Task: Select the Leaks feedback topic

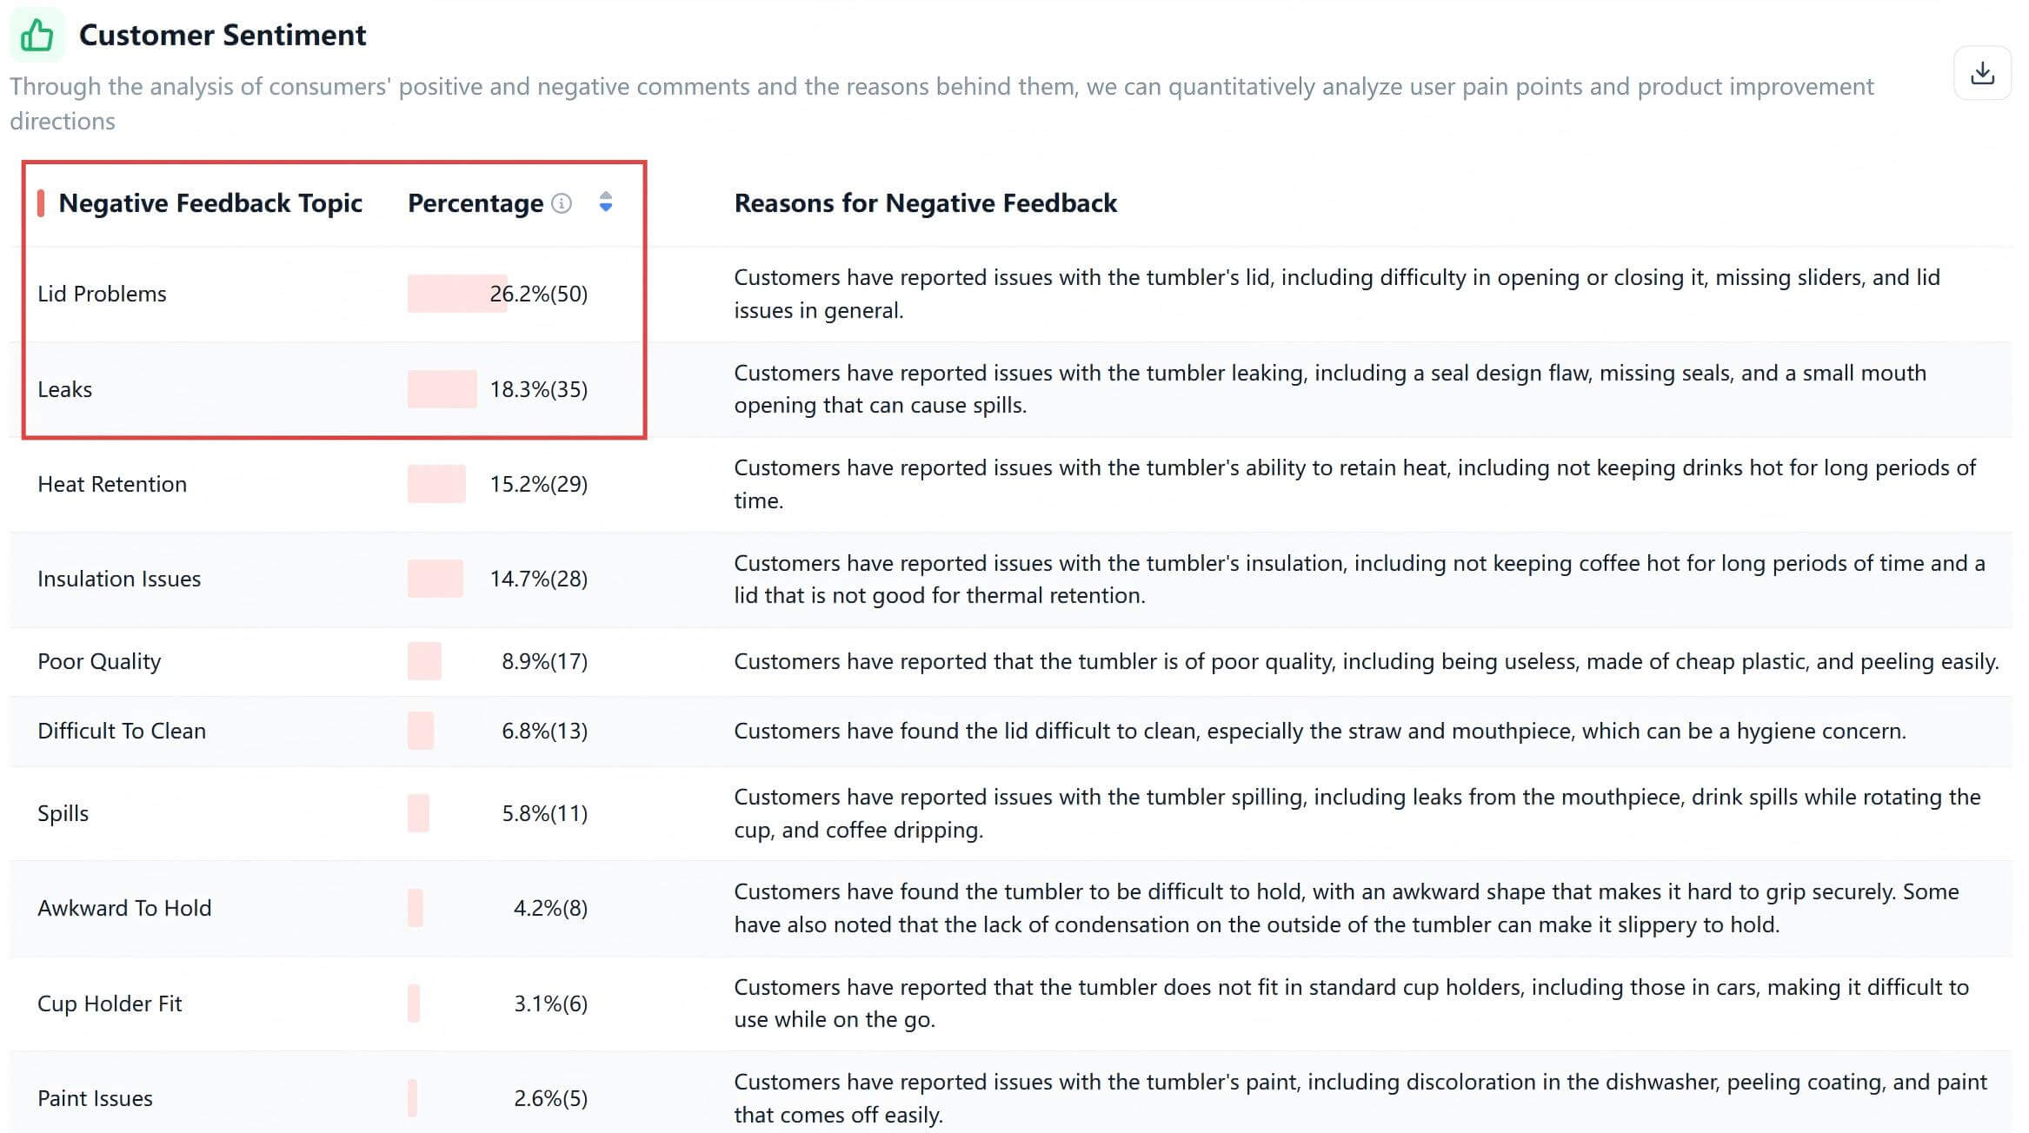Action: [64, 389]
